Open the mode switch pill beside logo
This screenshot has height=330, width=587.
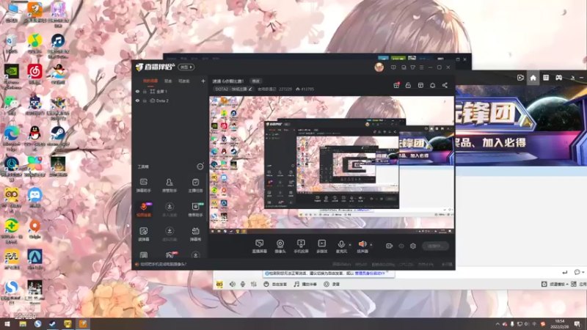[186, 67]
